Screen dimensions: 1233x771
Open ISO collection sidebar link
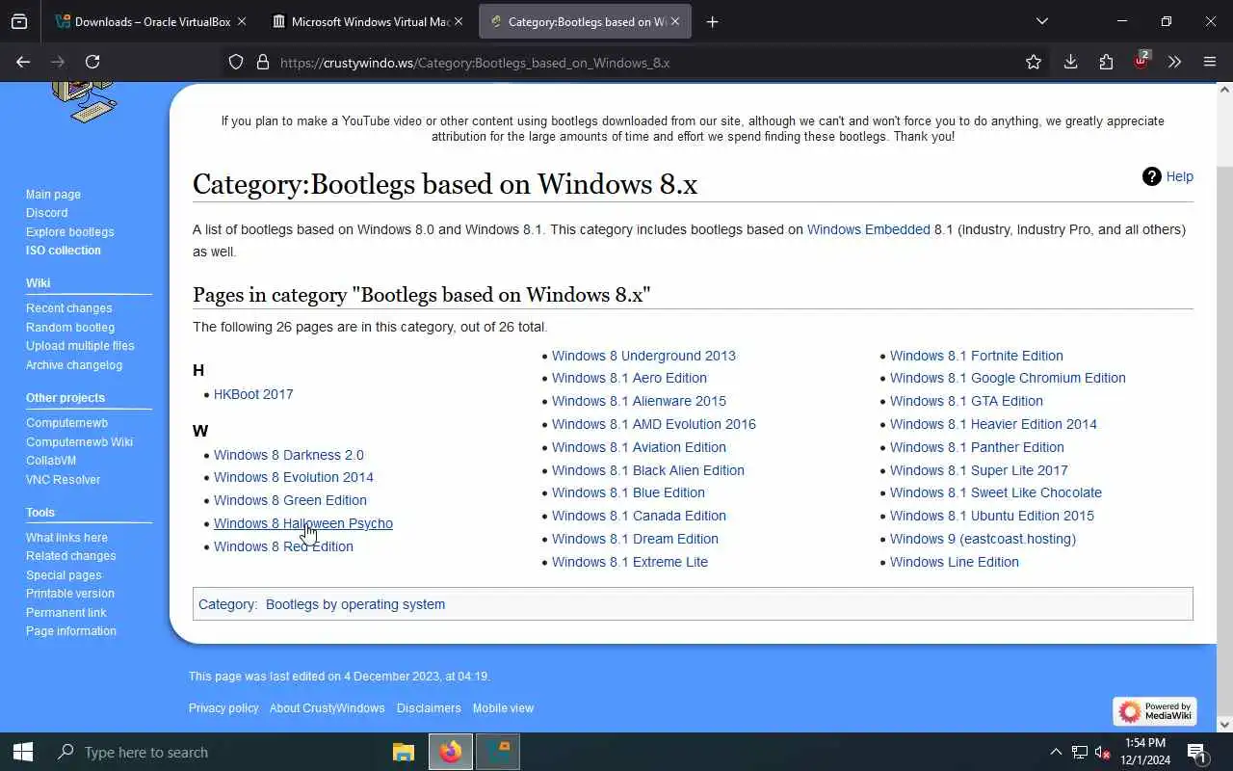pyautogui.click(x=63, y=251)
